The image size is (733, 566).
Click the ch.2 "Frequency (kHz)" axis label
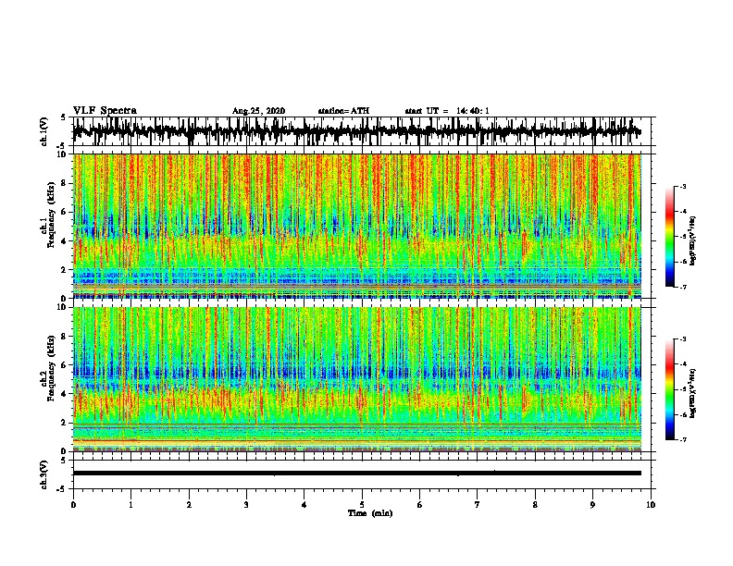(52, 368)
